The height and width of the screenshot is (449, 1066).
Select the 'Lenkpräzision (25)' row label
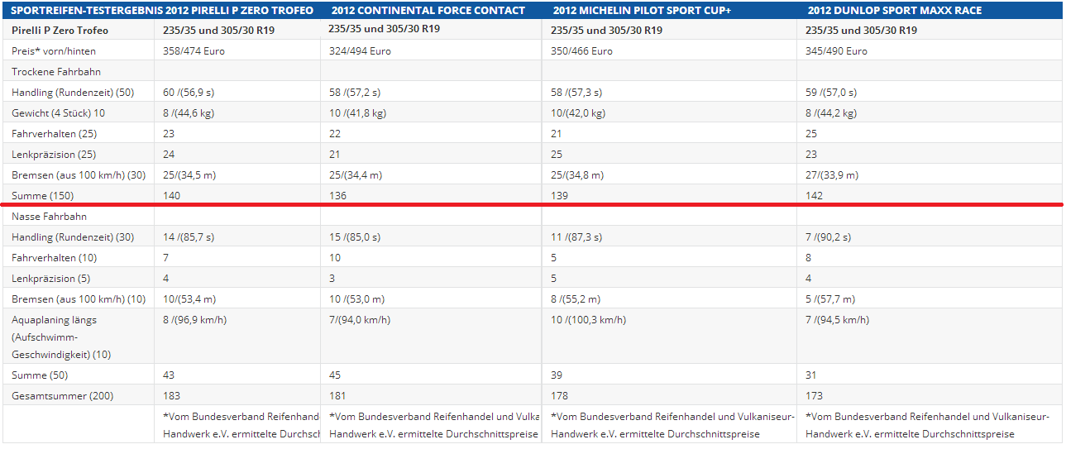point(54,155)
